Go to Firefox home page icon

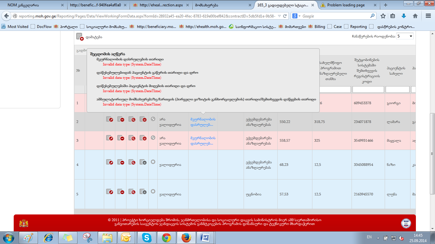(415, 16)
